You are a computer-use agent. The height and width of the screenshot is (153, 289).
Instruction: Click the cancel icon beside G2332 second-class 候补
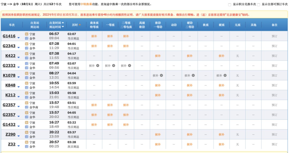(x=130, y=66)
